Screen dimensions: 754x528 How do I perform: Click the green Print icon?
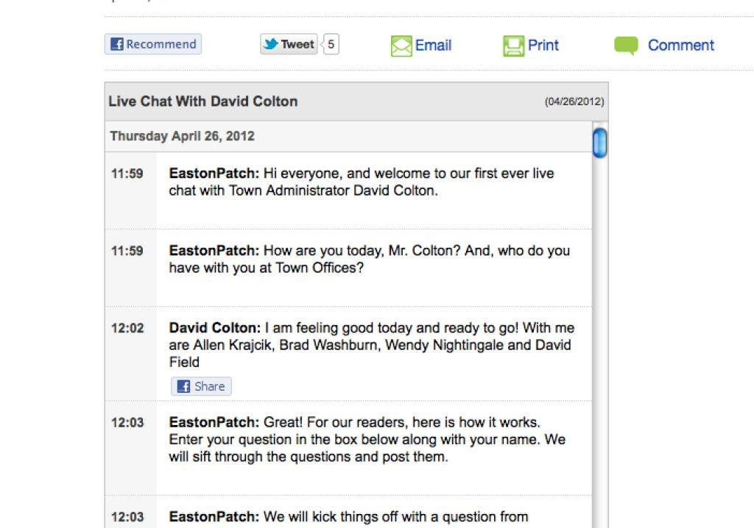[513, 46]
